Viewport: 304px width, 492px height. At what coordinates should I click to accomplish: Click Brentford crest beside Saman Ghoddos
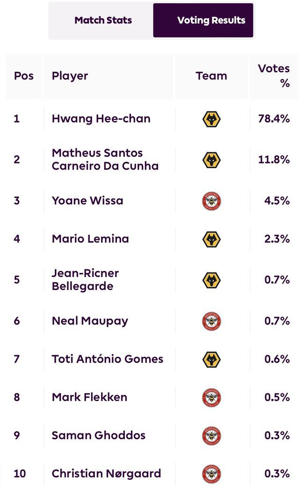[x=211, y=435]
